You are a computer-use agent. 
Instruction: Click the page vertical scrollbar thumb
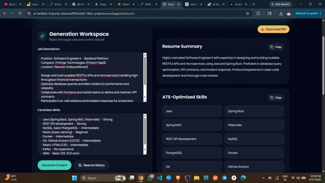pos(323,65)
